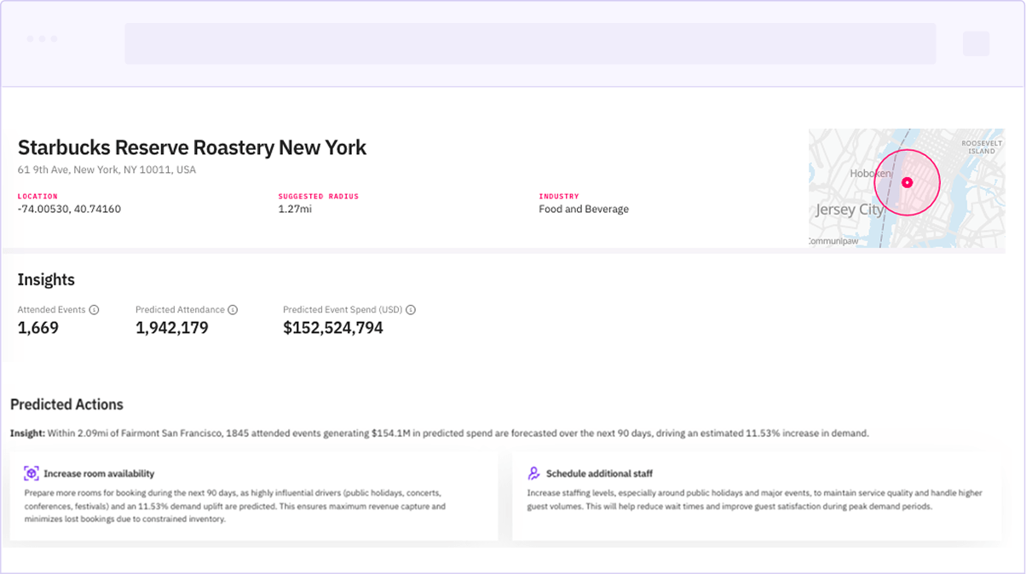
Task: Click the Schedule additional staff person icon
Action: [534, 474]
